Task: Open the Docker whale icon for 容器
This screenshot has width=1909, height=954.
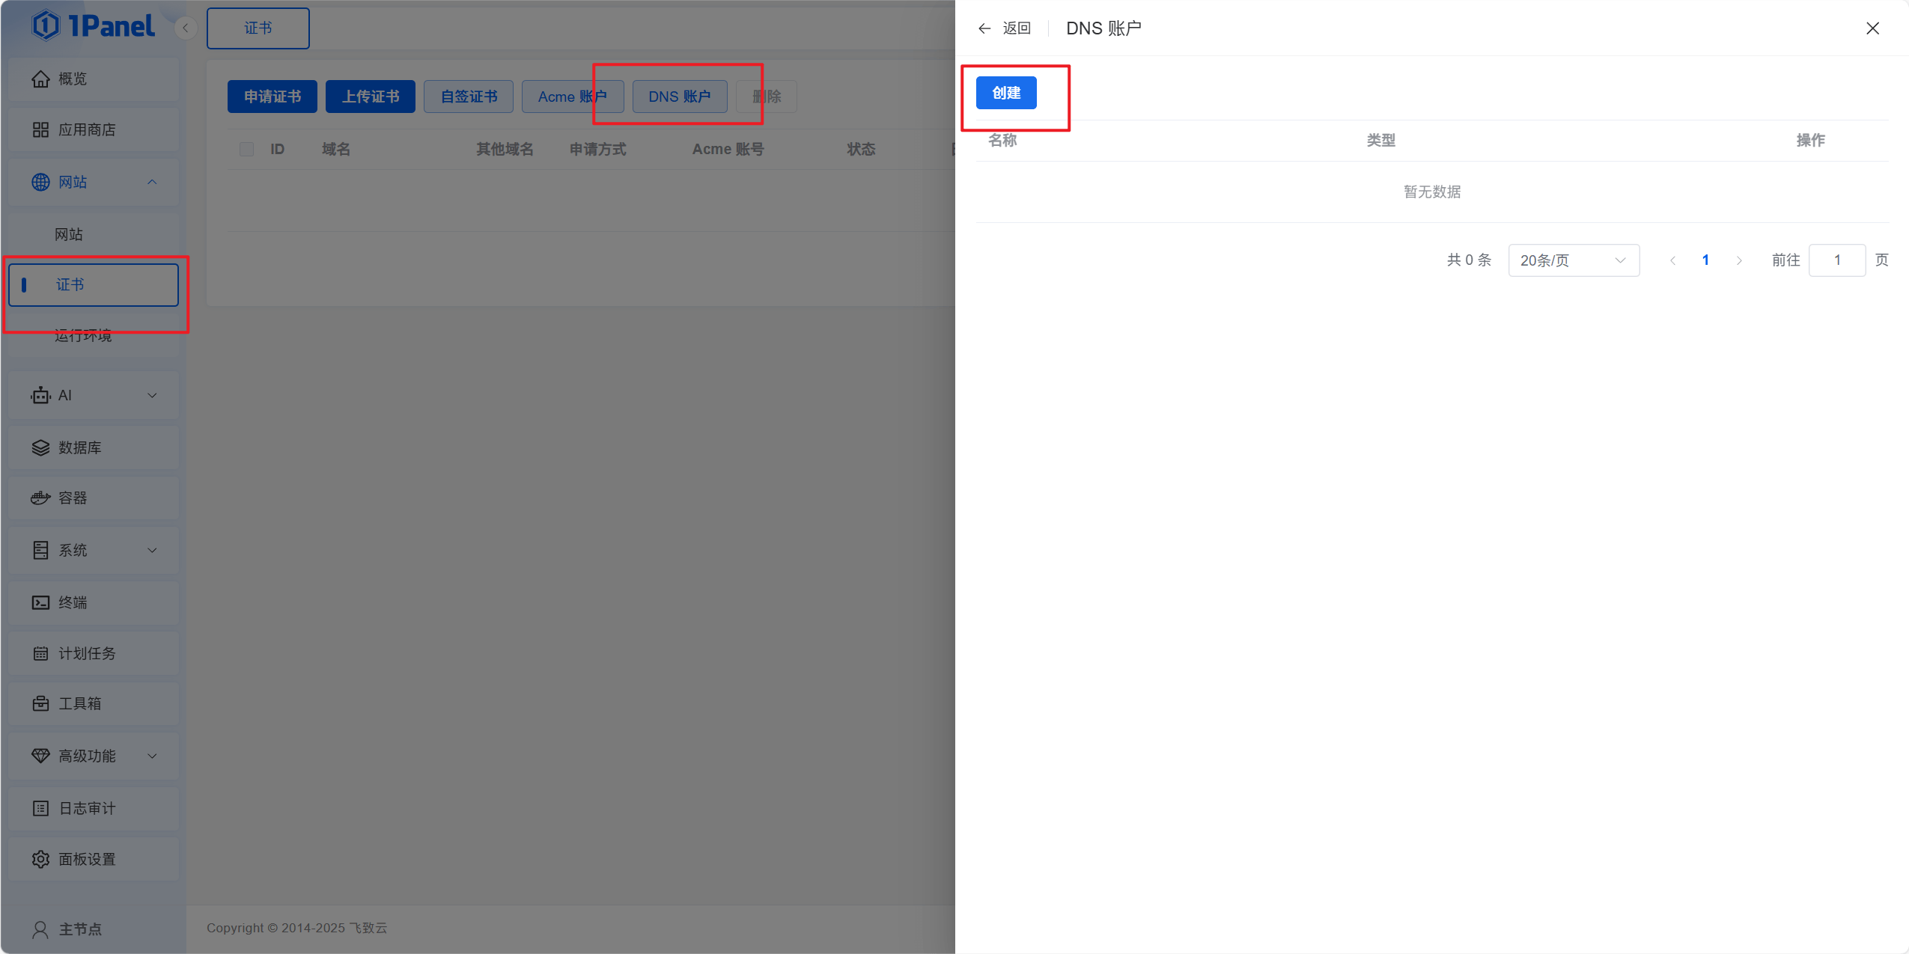Action: pyautogui.click(x=40, y=498)
